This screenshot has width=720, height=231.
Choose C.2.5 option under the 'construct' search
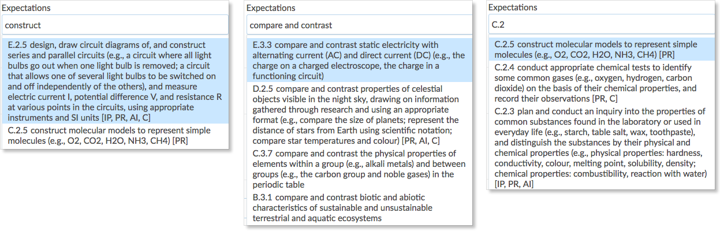click(115, 135)
